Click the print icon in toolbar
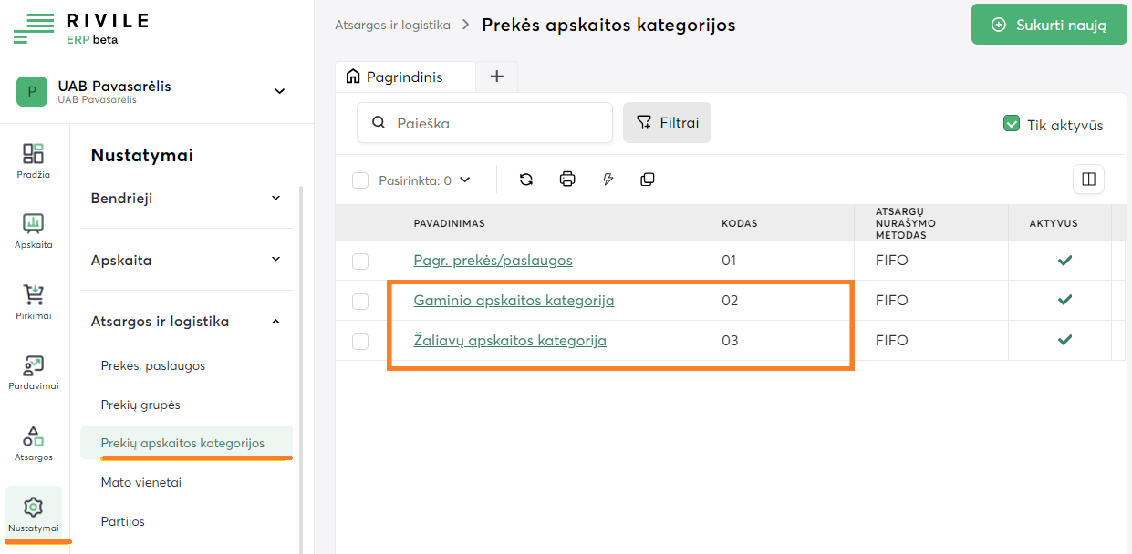1132x554 pixels. coord(567,180)
